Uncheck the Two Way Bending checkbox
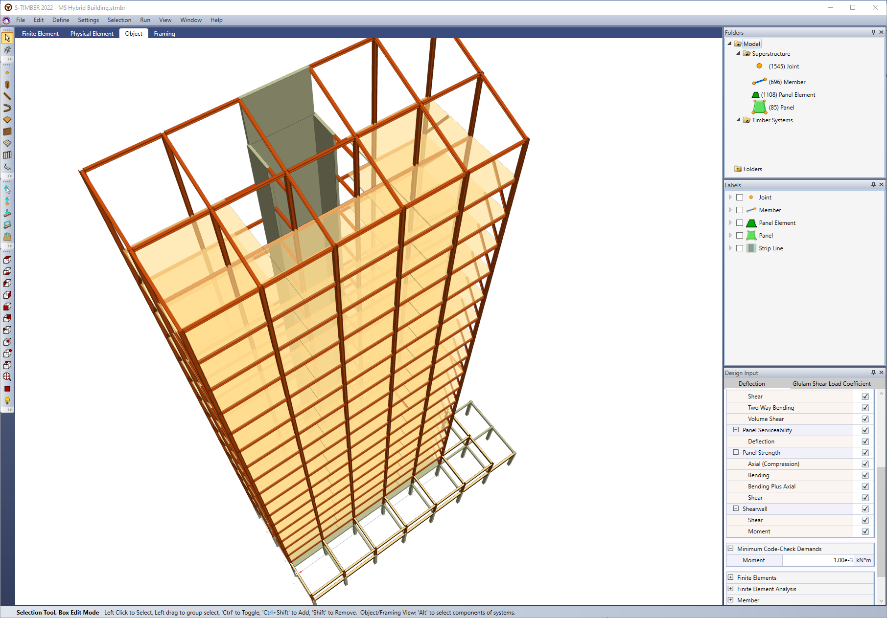 point(865,408)
